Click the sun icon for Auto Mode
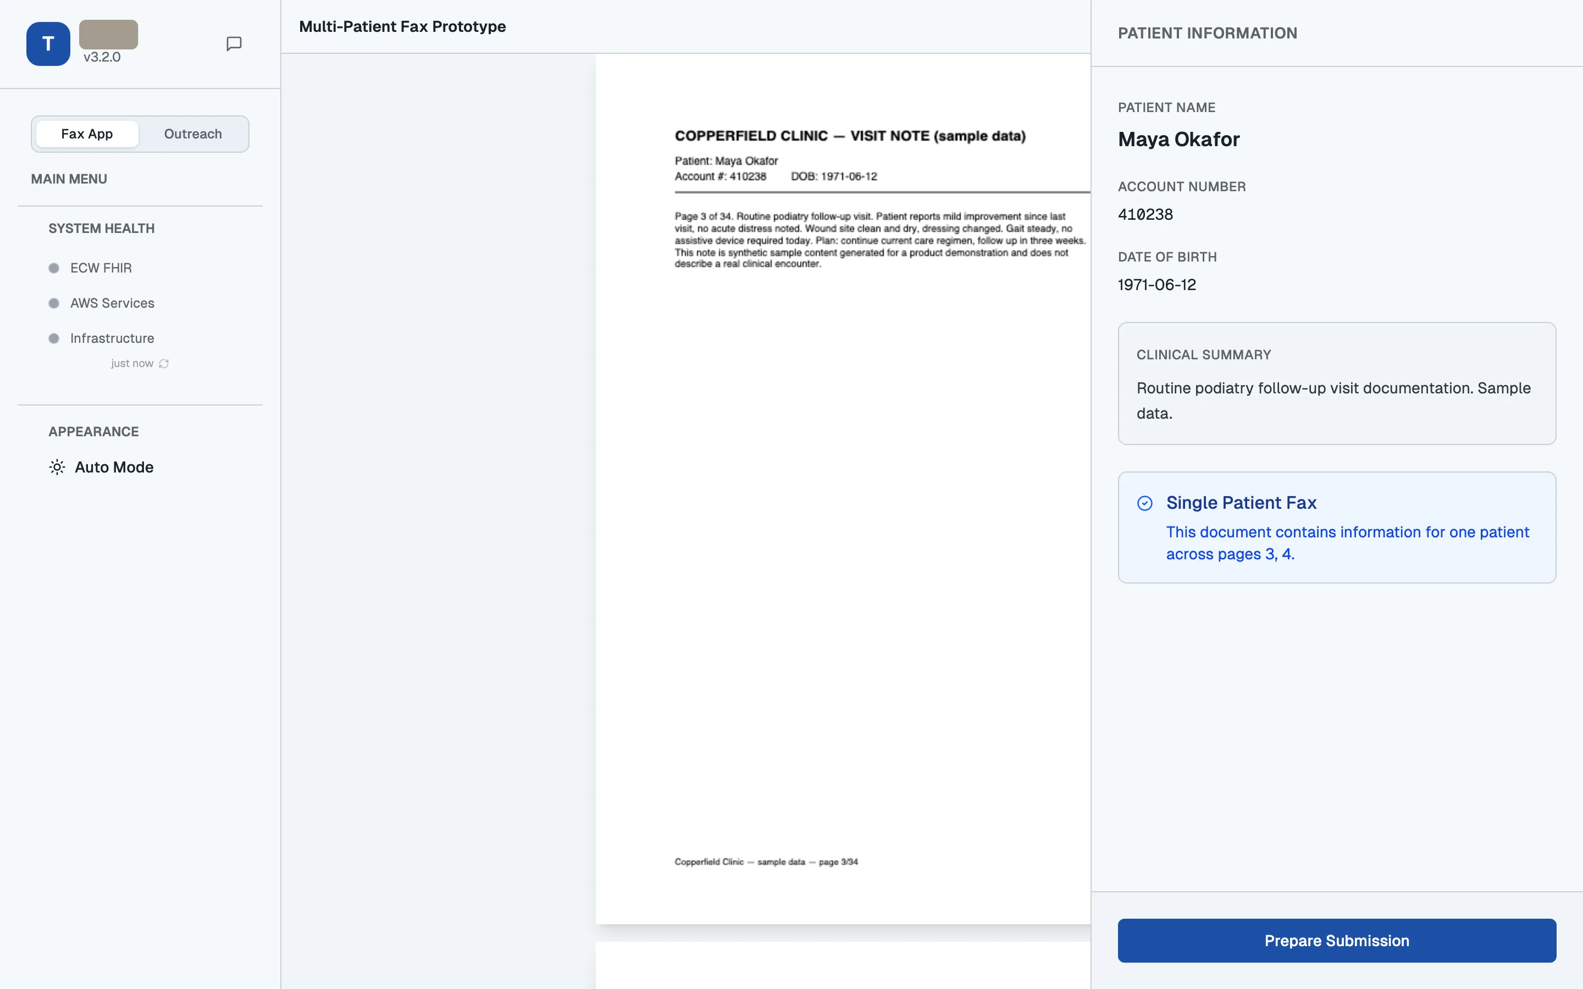Image resolution: width=1583 pixels, height=989 pixels. point(57,467)
